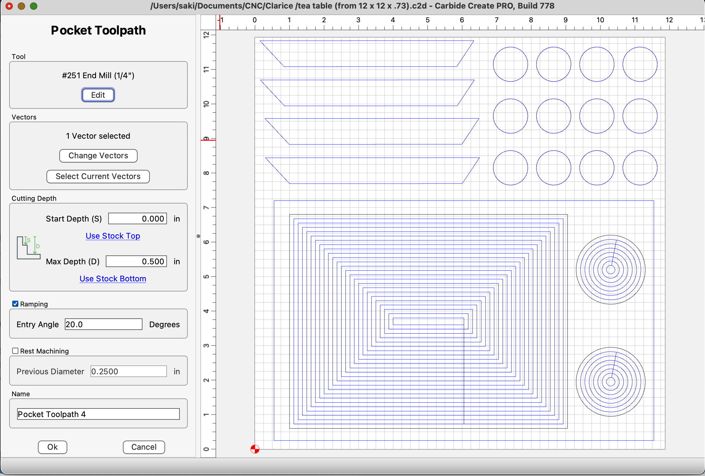Click the Edit tool button
The image size is (705, 476).
coord(98,95)
